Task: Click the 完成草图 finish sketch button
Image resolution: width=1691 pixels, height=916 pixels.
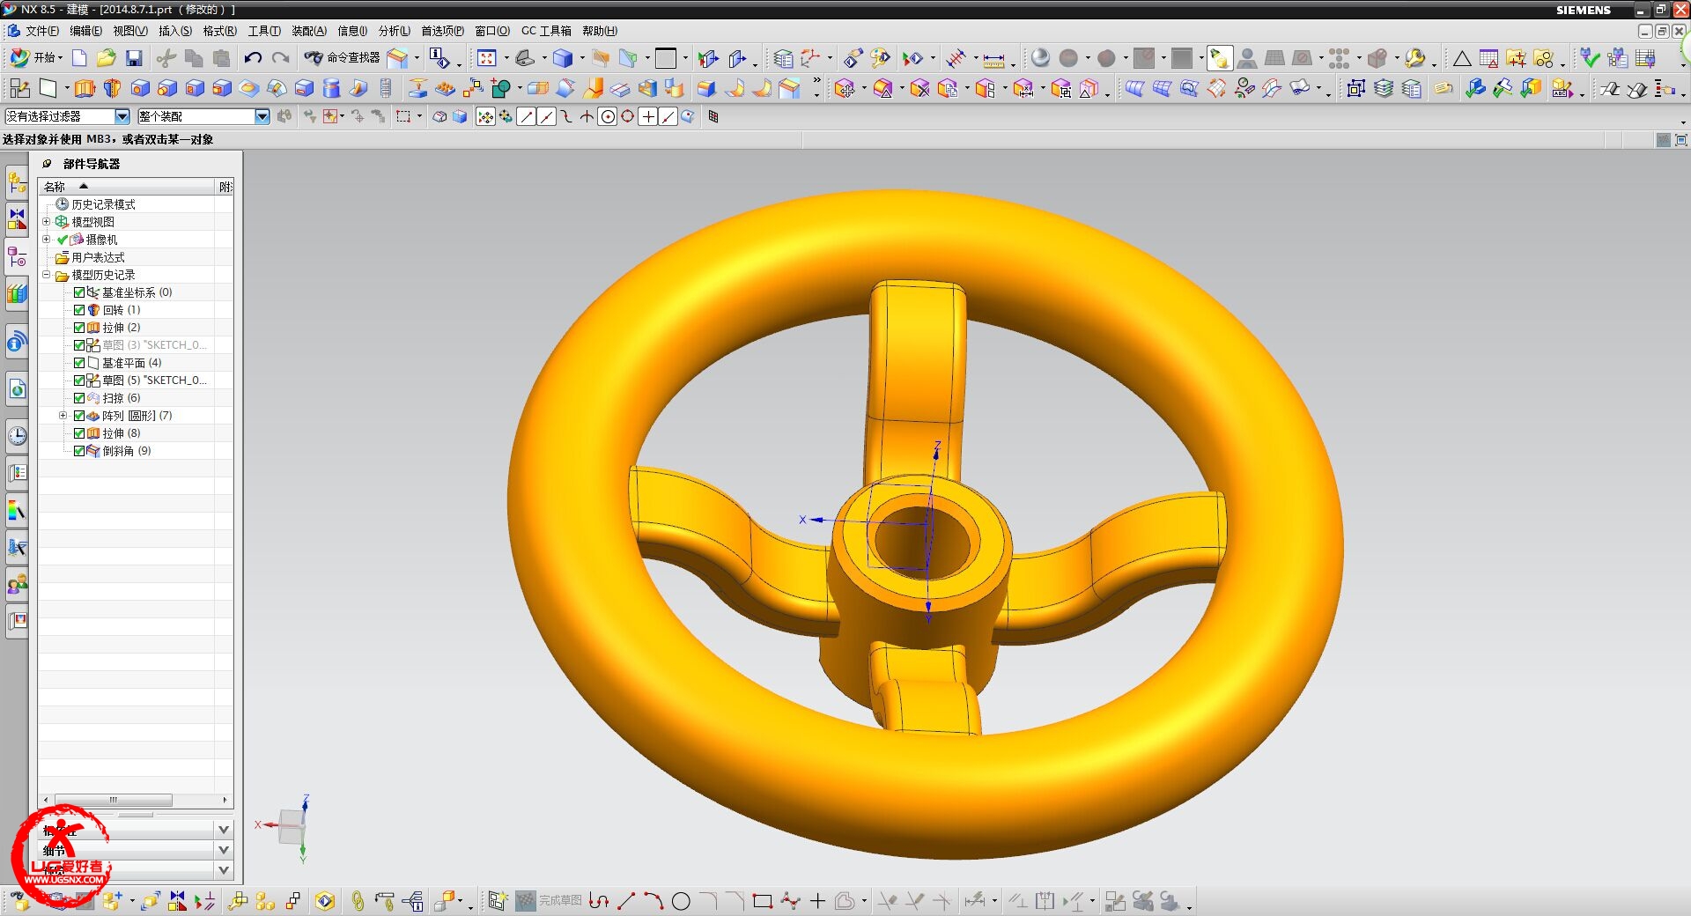Action: 550,901
